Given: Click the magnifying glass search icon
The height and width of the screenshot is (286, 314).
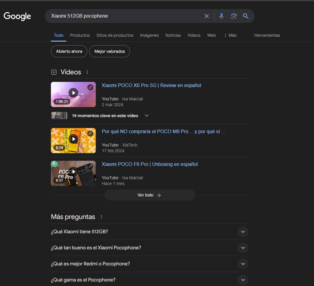Looking at the screenshot, I should point(246,16).
